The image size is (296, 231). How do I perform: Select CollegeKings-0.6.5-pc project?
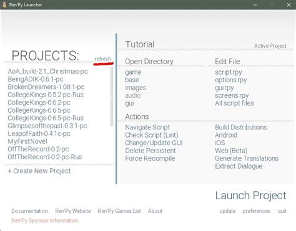click(39, 110)
